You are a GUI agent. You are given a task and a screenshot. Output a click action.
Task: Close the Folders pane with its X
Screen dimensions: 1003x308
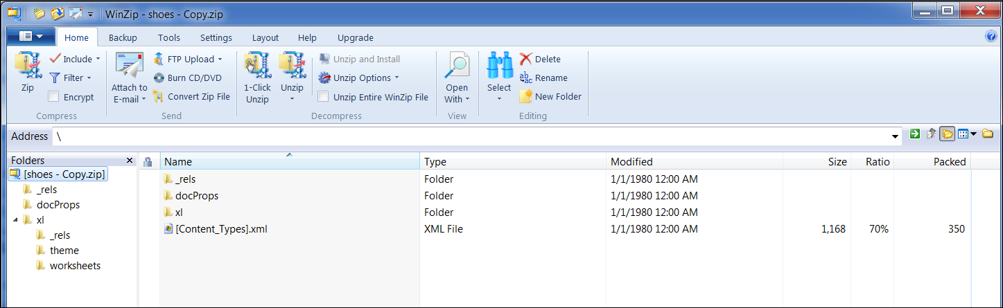130,161
